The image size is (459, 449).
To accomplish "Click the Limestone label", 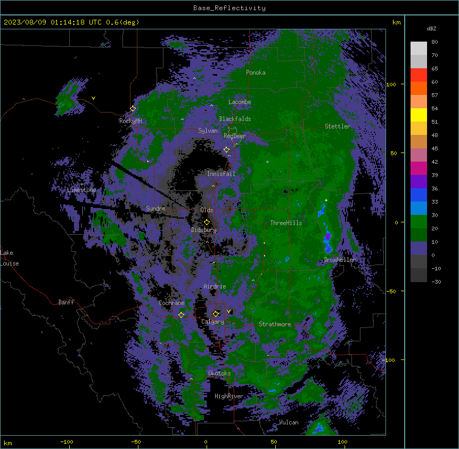I will (x=81, y=190).
